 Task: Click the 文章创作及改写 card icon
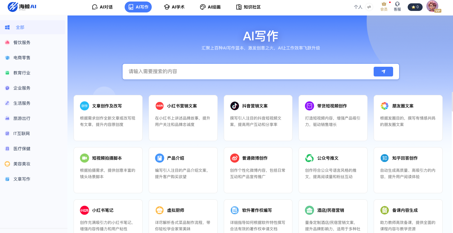(85, 106)
